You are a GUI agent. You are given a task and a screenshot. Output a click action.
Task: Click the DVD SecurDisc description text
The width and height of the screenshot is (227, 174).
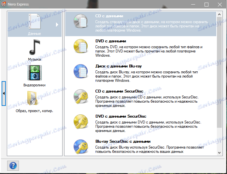pos(148,126)
